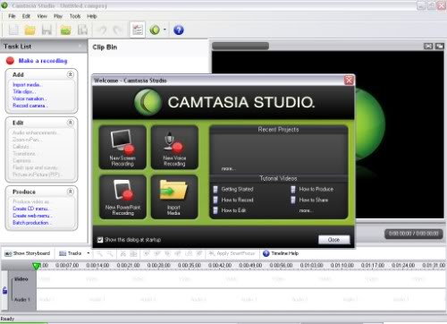Viewport: 447px width, 324px height.
Task: Open the Tools menu
Action: click(75, 16)
